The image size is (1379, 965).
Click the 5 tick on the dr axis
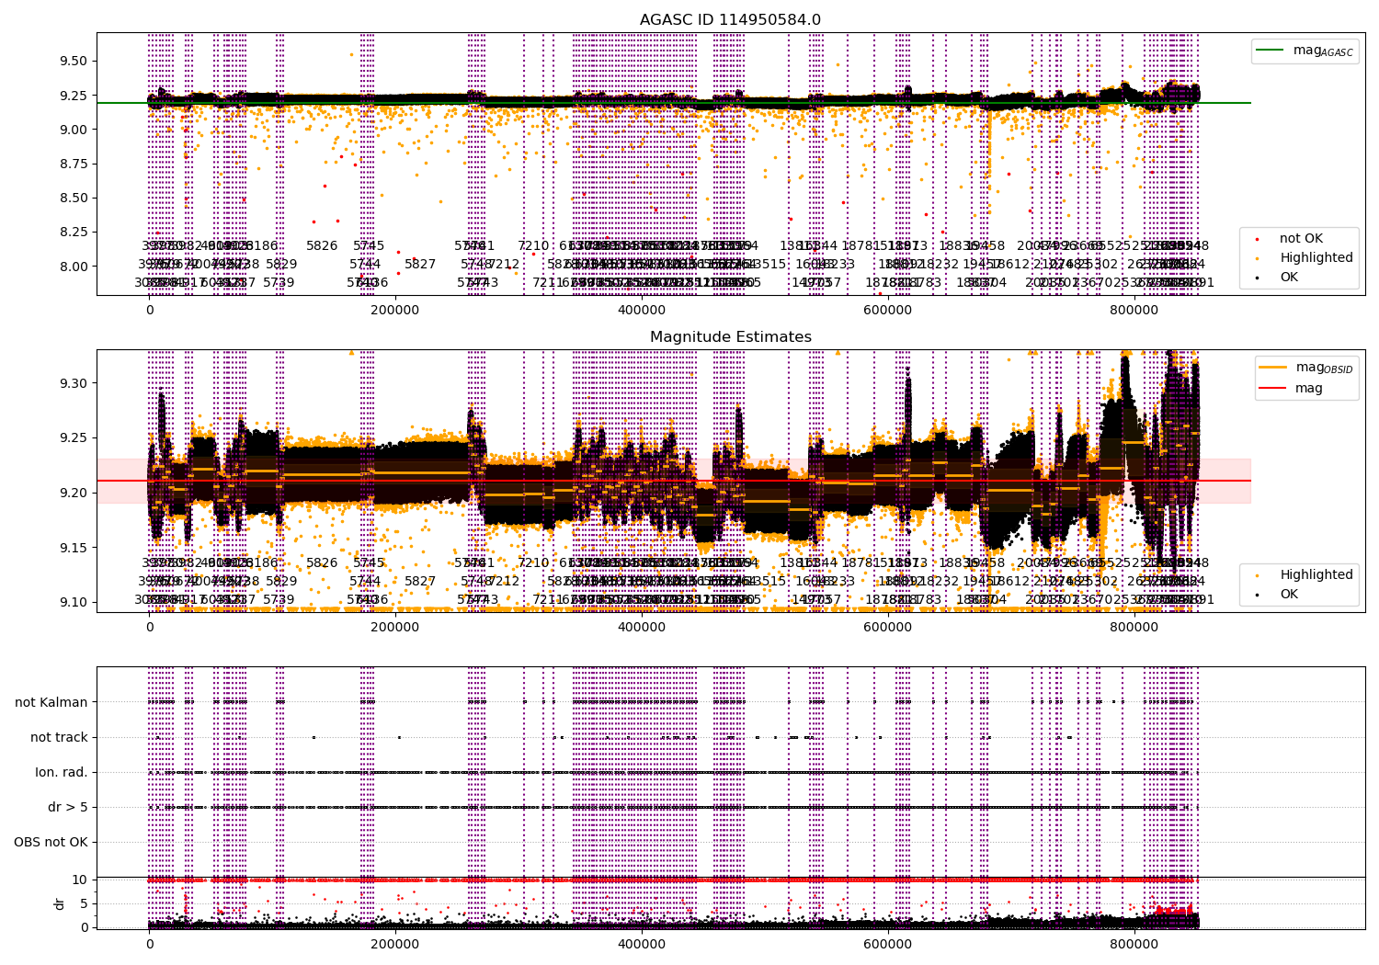pyautogui.click(x=85, y=903)
